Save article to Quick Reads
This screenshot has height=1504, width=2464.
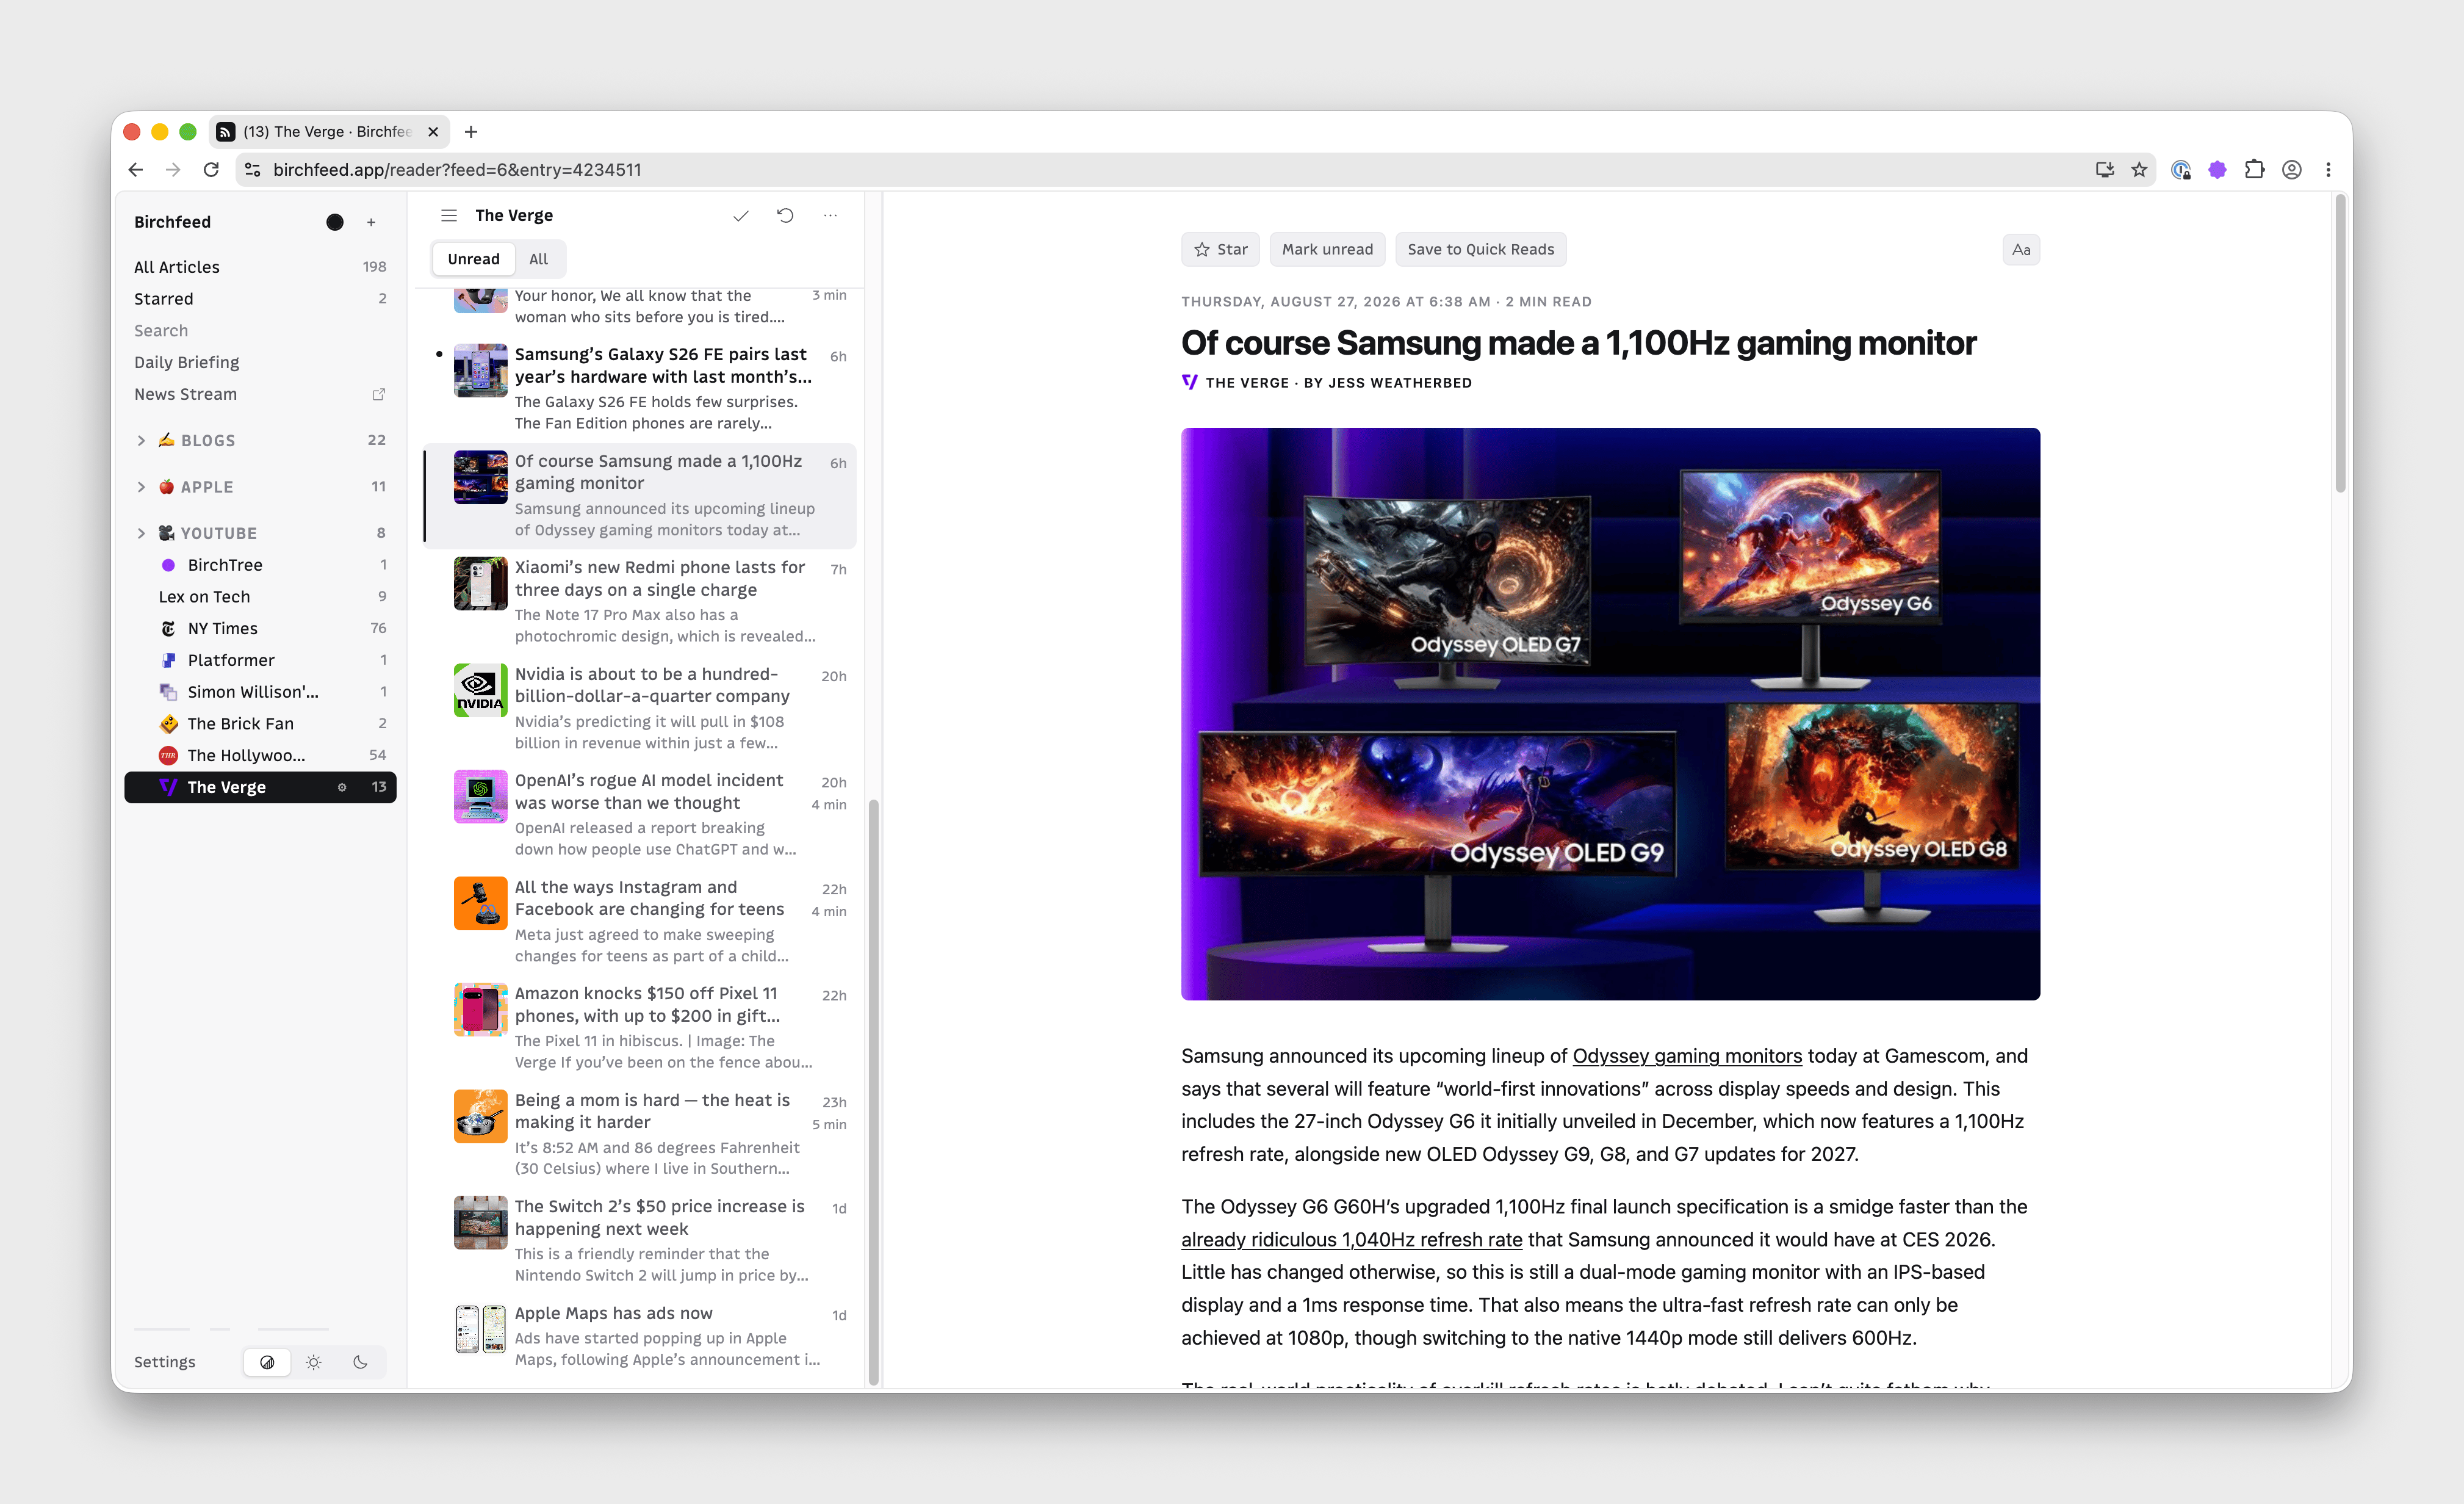1480,250
